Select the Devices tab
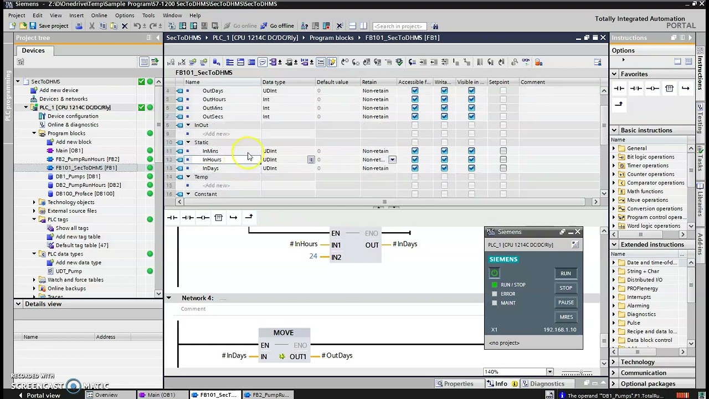 (x=33, y=50)
